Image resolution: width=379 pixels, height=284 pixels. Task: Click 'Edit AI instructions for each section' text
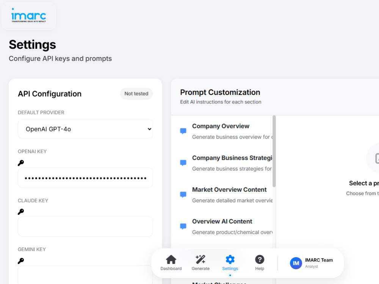click(221, 102)
